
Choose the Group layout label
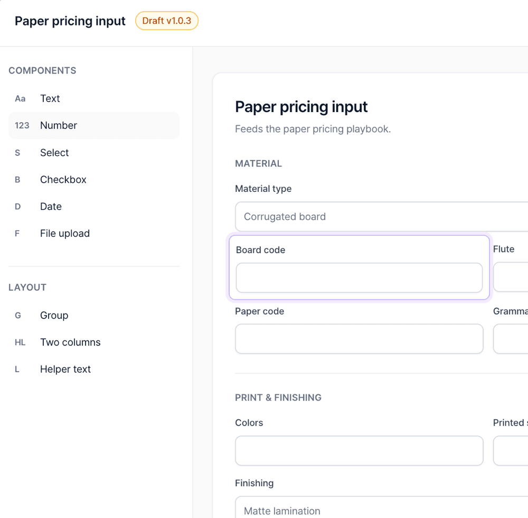(54, 316)
